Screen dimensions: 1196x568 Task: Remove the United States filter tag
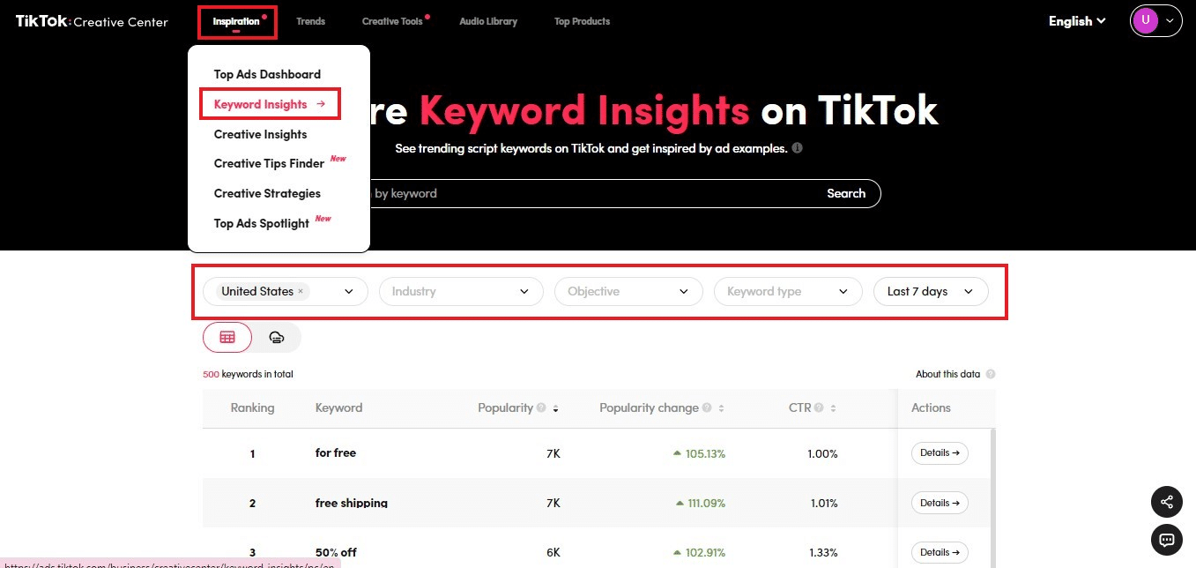301,291
